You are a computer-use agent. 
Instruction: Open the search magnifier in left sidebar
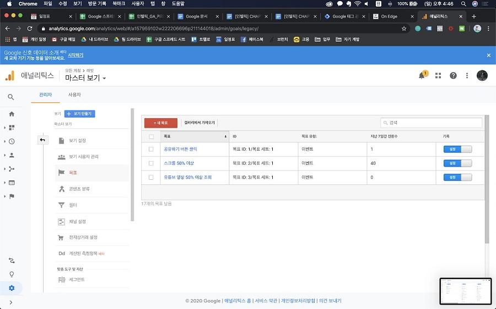coord(11,97)
